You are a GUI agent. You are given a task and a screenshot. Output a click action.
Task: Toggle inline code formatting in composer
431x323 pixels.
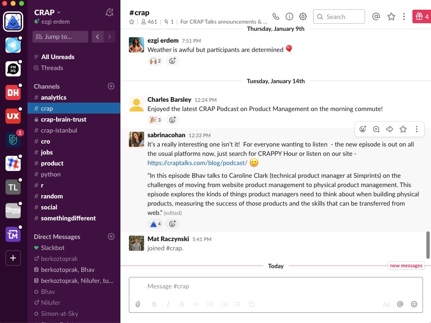click(x=196, y=304)
